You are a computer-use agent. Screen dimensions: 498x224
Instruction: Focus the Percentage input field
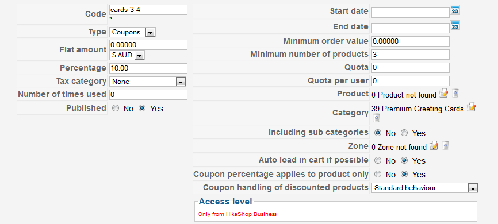148,68
